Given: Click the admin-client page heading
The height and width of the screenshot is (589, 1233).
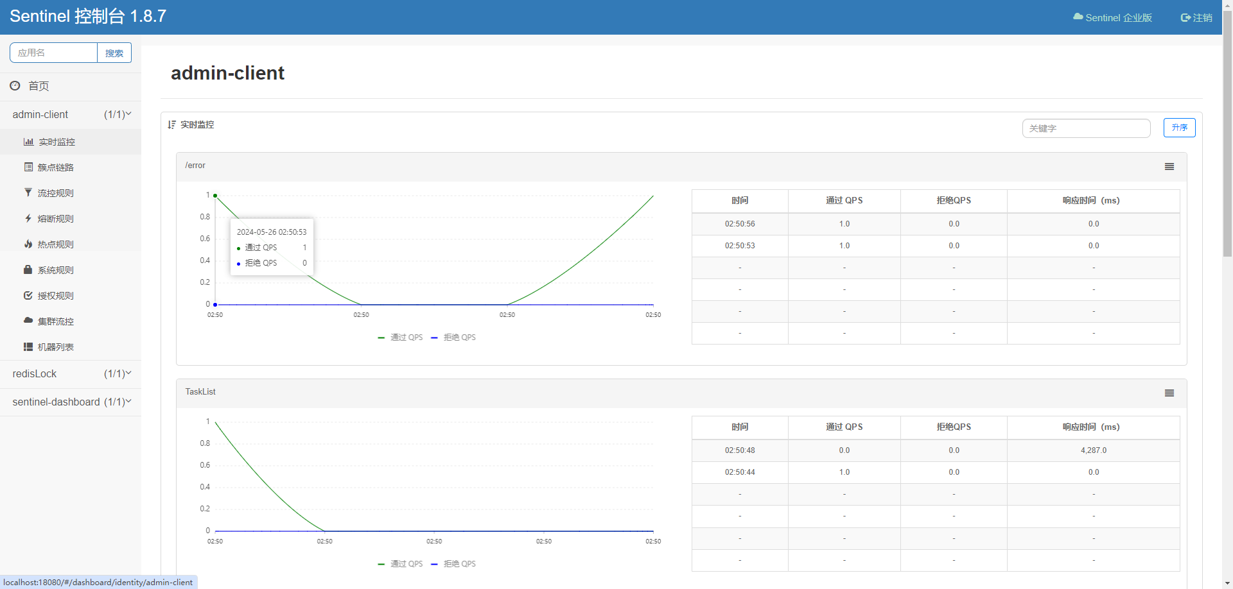Looking at the screenshot, I should 227,73.
